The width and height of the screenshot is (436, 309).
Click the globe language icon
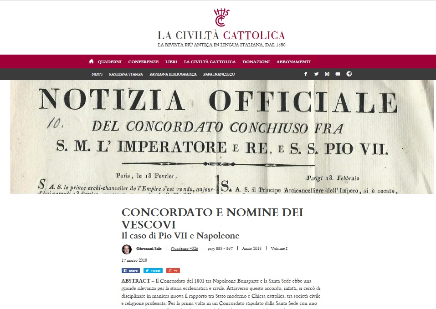click(349, 74)
